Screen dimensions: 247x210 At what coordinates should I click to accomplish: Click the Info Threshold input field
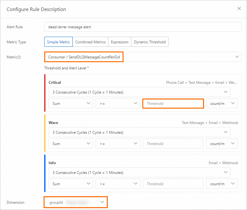pyautogui.click(x=173, y=184)
